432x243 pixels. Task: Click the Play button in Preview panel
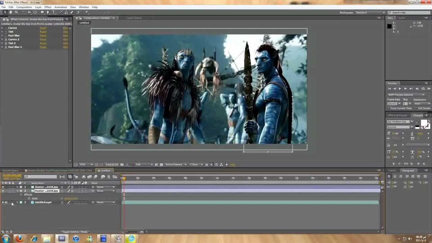click(400, 88)
